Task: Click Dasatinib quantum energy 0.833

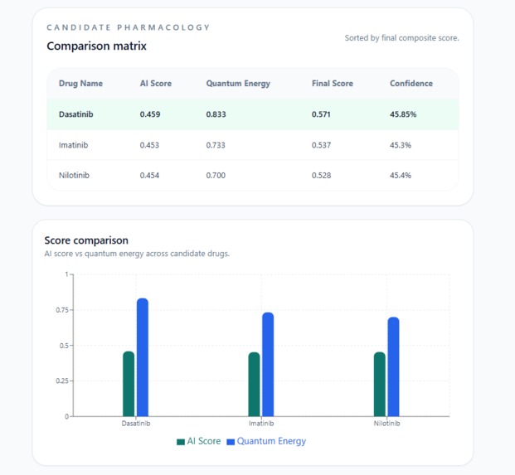Action: tap(216, 114)
